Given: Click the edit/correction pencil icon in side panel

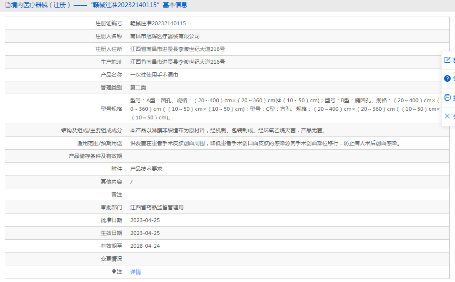Looking at the screenshot, I should [x=447, y=60].
